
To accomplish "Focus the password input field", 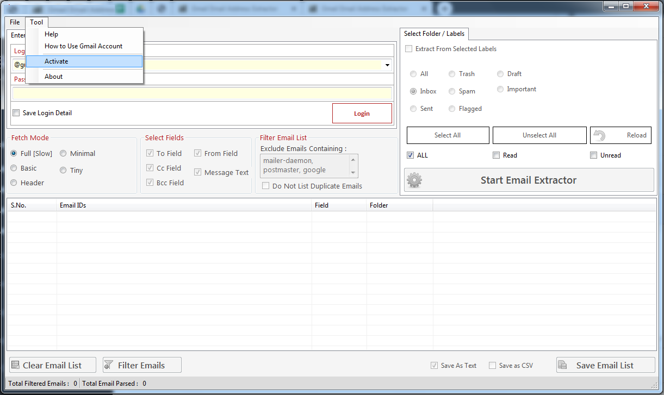I will [202, 93].
